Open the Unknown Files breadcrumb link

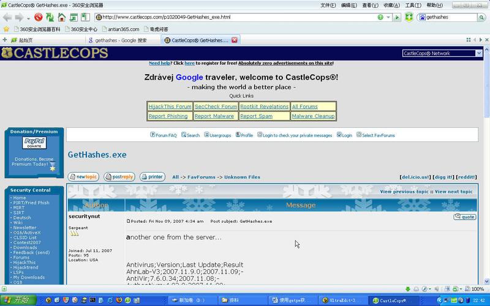242,177
